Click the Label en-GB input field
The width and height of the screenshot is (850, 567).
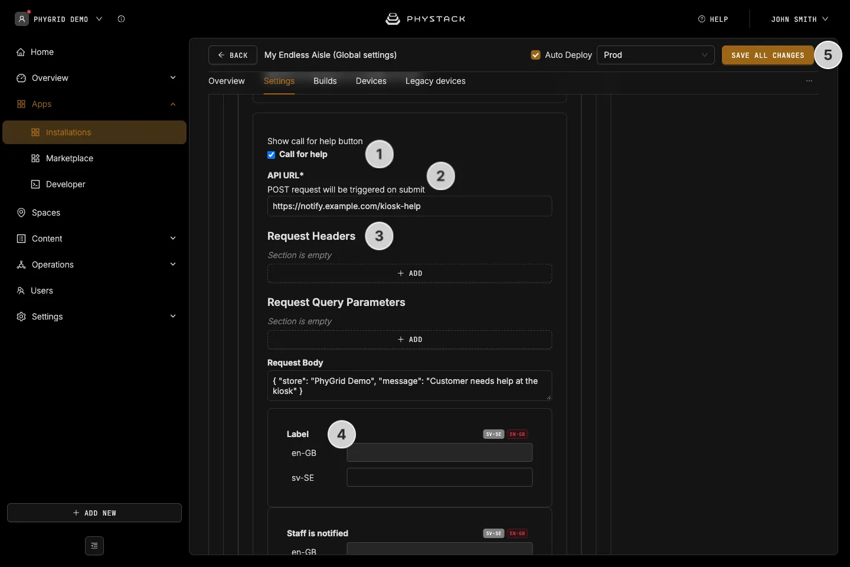(440, 452)
